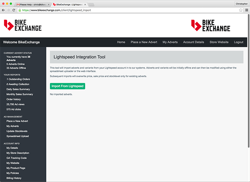Open Place a New Advert in top navigation
The height and width of the screenshot is (182, 250).
click(144, 42)
